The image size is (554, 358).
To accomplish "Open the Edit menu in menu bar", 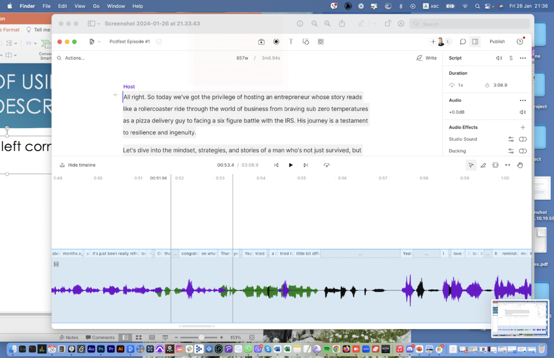I will click(63, 6).
